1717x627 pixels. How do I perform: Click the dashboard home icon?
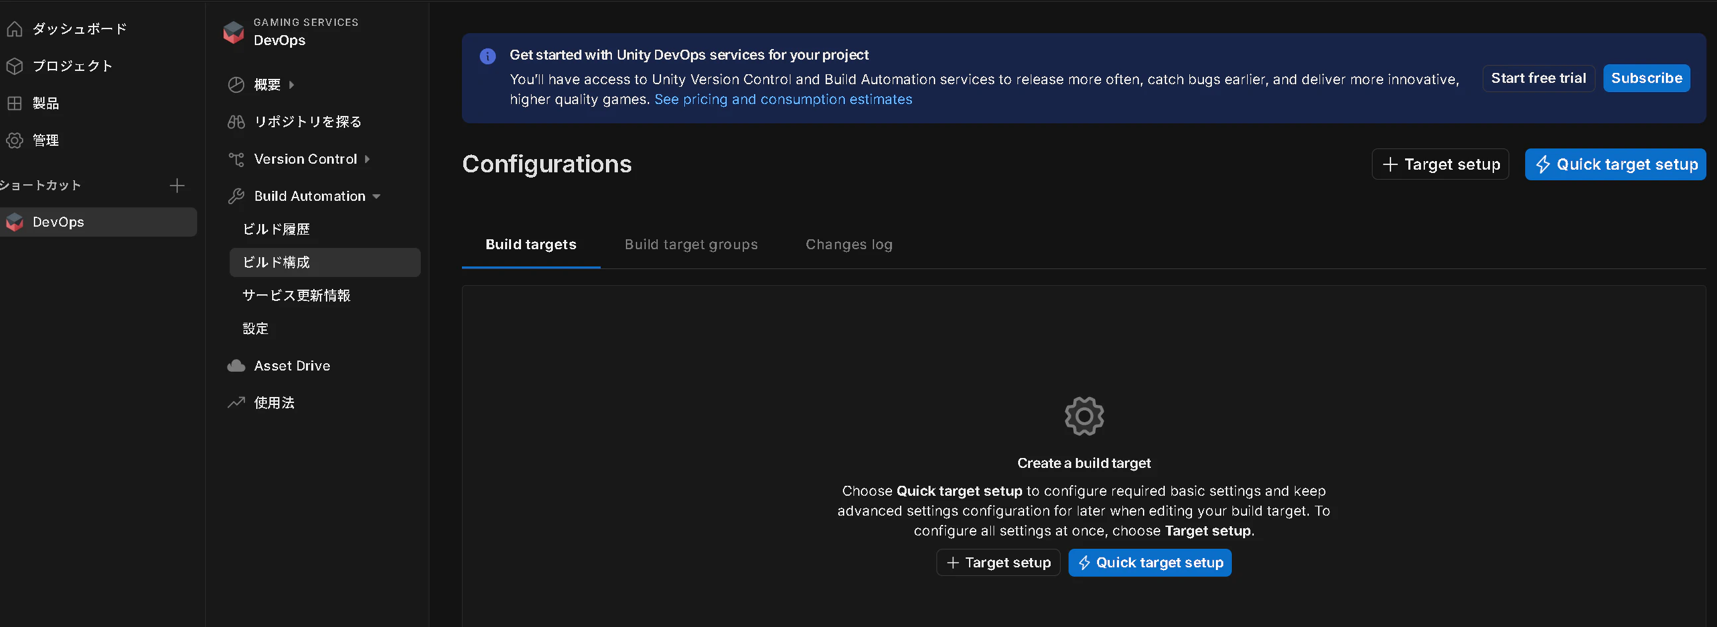(x=15, y=28)
